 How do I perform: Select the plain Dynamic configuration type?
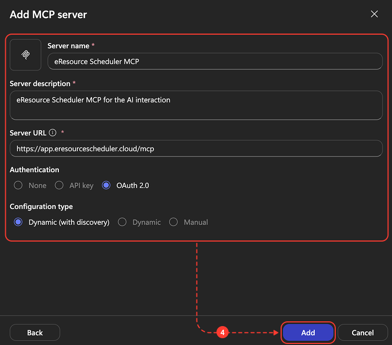(x=122, y=222)
